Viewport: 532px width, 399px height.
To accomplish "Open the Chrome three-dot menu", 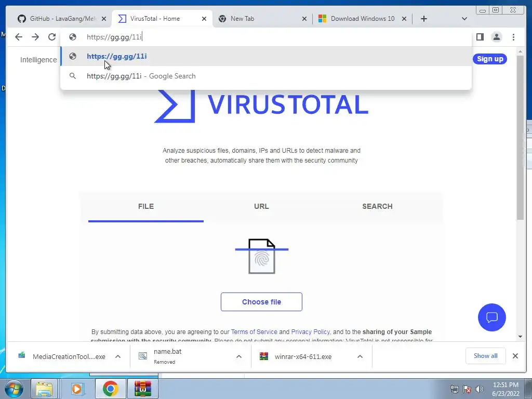I will pyautogui.click(x=513, y=37).
